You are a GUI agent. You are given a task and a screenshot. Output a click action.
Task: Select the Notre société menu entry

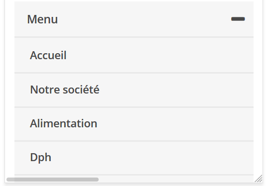[x=65, y=90]
